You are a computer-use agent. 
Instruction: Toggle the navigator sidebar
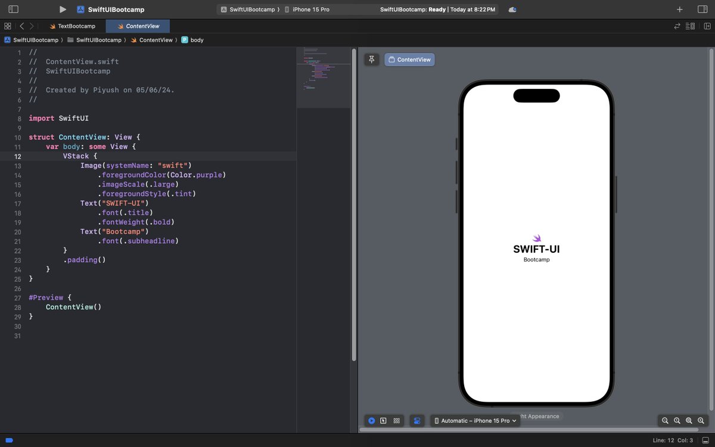point(13,10)
